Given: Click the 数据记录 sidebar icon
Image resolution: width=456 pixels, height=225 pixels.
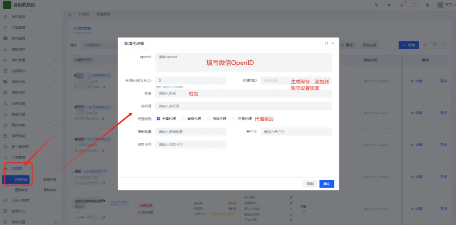Looking at the screenshot, I should point(5,114).
